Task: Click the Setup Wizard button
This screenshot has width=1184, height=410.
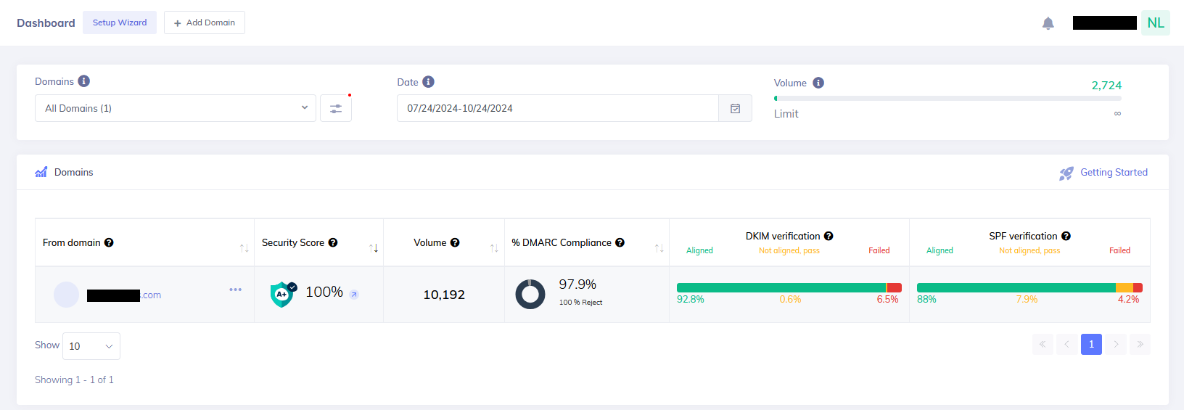Action: (120, 22)
